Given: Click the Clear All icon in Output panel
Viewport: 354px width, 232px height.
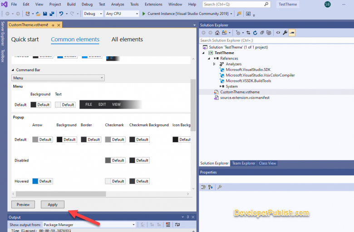Looking at the screenshot, I should coord(168,225).
